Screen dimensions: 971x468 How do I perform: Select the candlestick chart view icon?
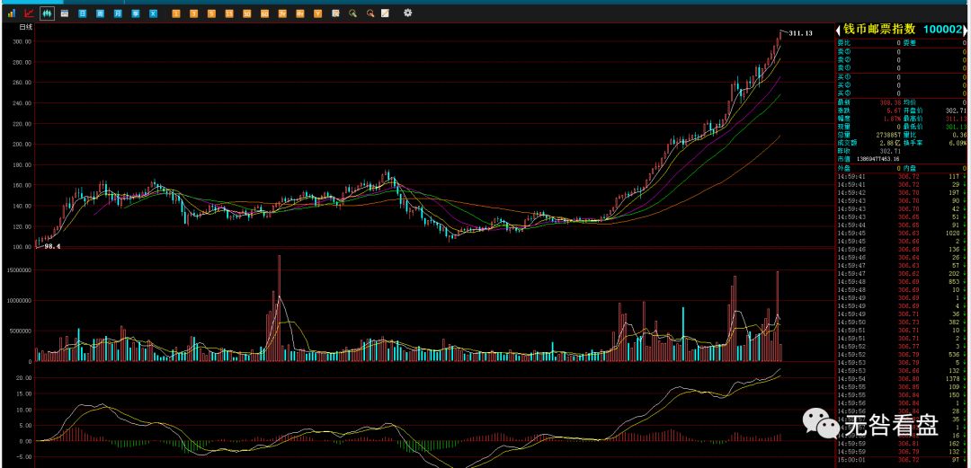[47, 13]
